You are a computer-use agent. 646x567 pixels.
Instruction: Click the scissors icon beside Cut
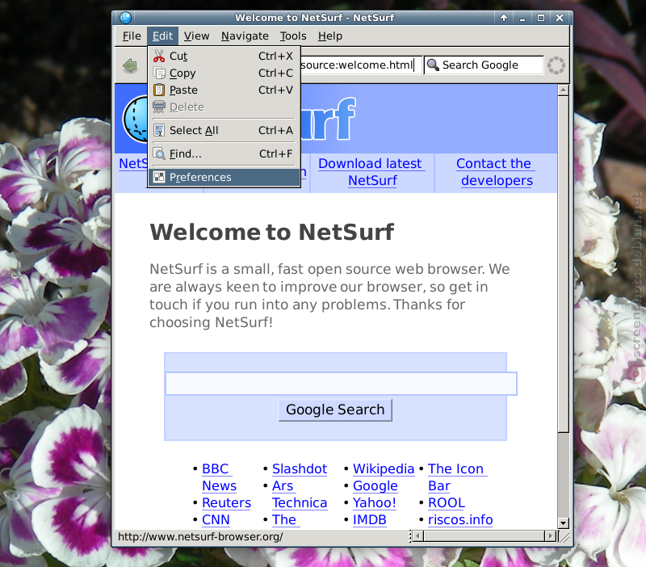(159, 56)
